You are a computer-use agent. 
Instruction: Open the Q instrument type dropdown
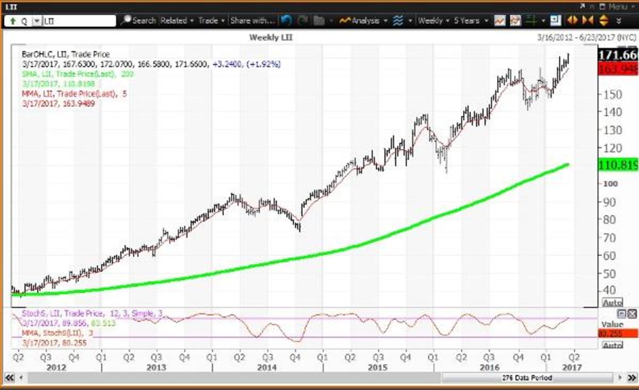click(x=36, y=21)
